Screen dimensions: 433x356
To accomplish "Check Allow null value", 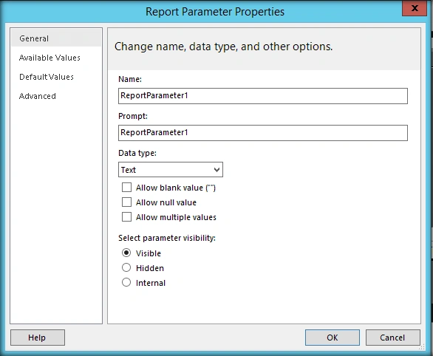I will tap(127, 202).
